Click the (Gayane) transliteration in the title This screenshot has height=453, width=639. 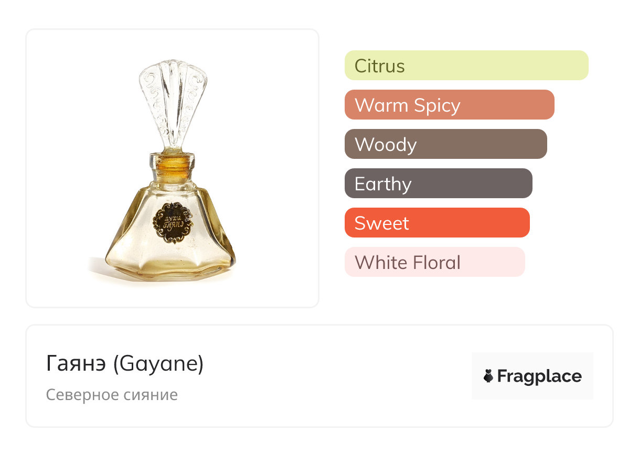click(158, 364)
